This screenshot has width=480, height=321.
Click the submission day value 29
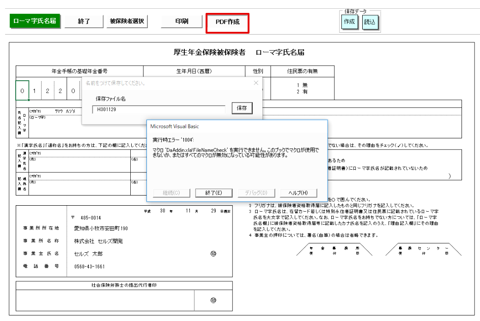coord(213,211)
